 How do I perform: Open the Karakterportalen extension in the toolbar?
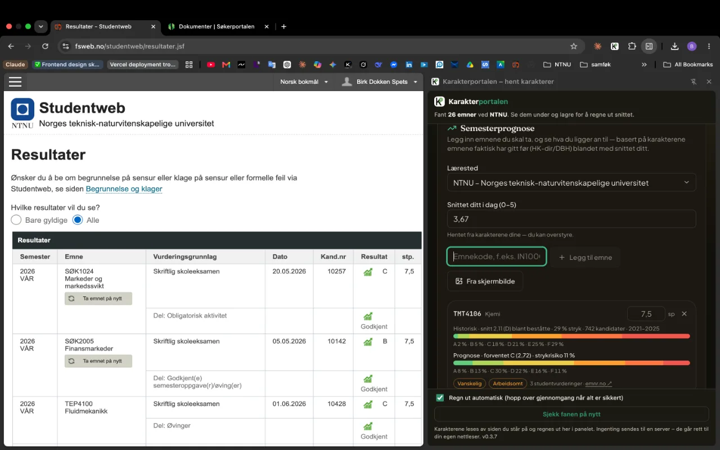click(615, 46)
